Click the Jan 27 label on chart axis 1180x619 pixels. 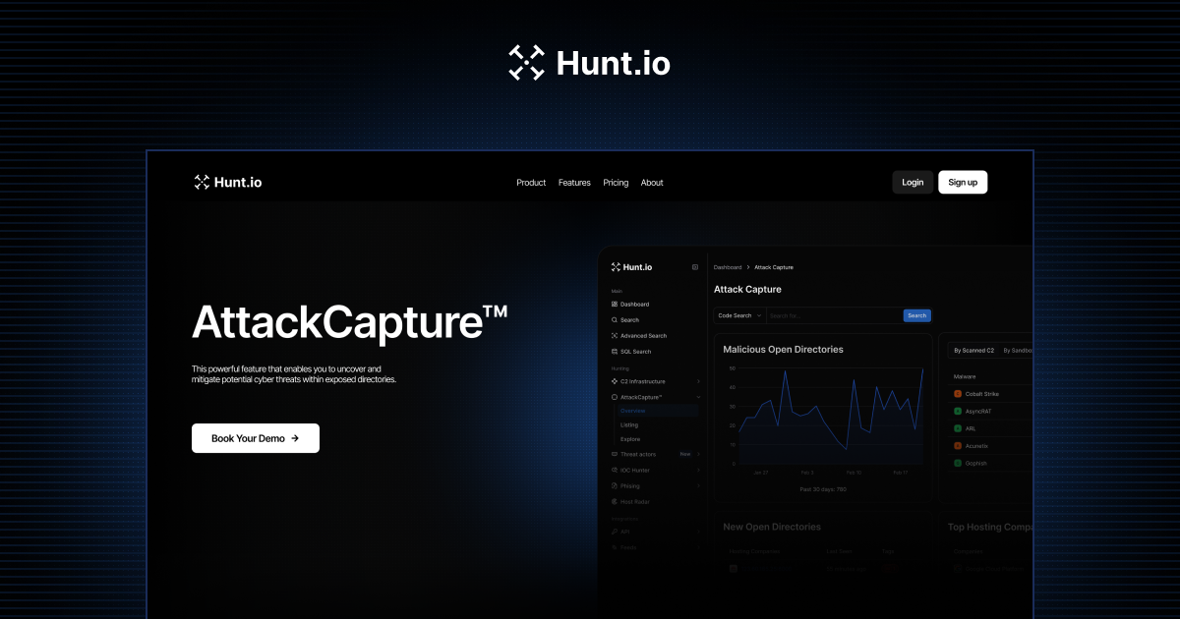click(760, 473)
